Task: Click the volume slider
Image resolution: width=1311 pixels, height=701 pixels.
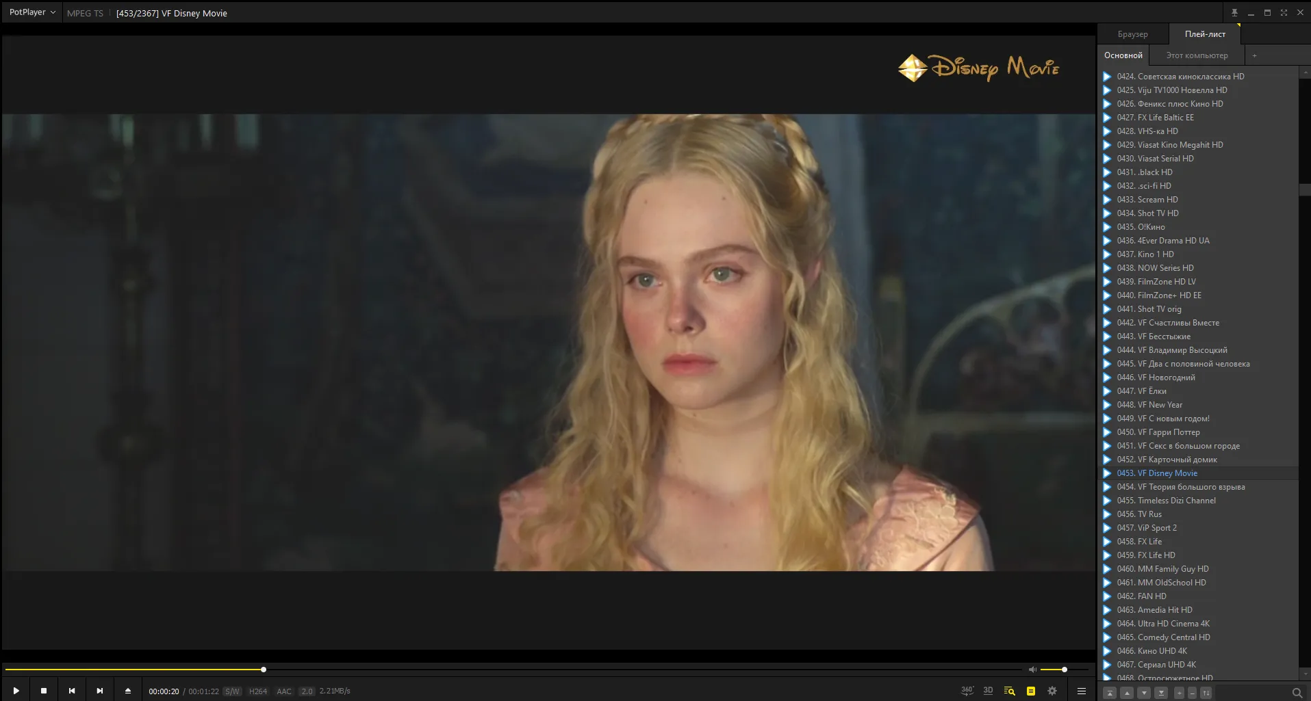Action: 1065,670
